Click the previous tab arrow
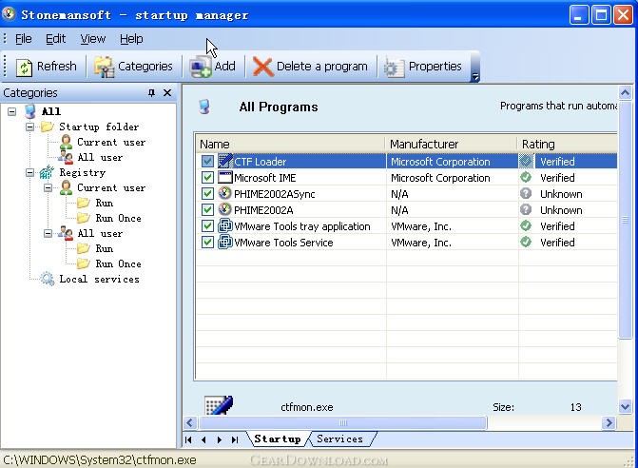Image resolution: width=638 pixels, height=468 pixels. pos(203,439)
